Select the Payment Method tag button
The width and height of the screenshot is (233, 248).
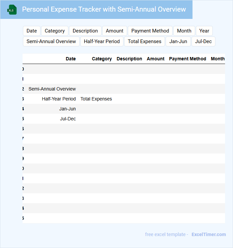(x=150, y=31)
